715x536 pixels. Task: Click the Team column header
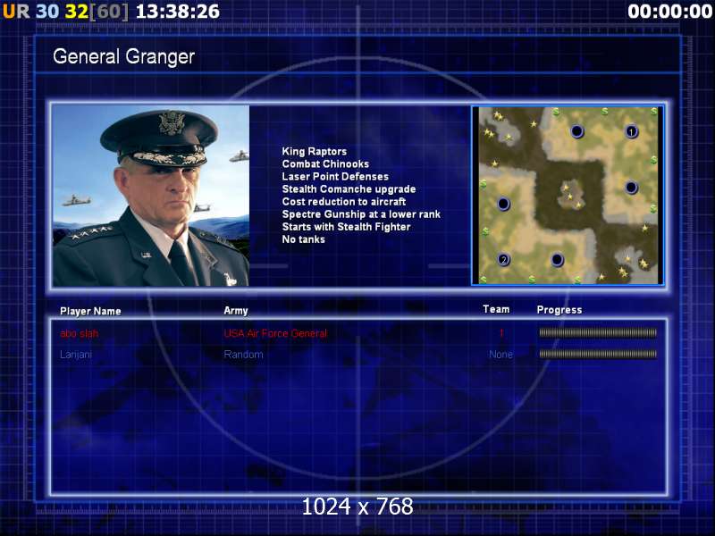(496, 309)
